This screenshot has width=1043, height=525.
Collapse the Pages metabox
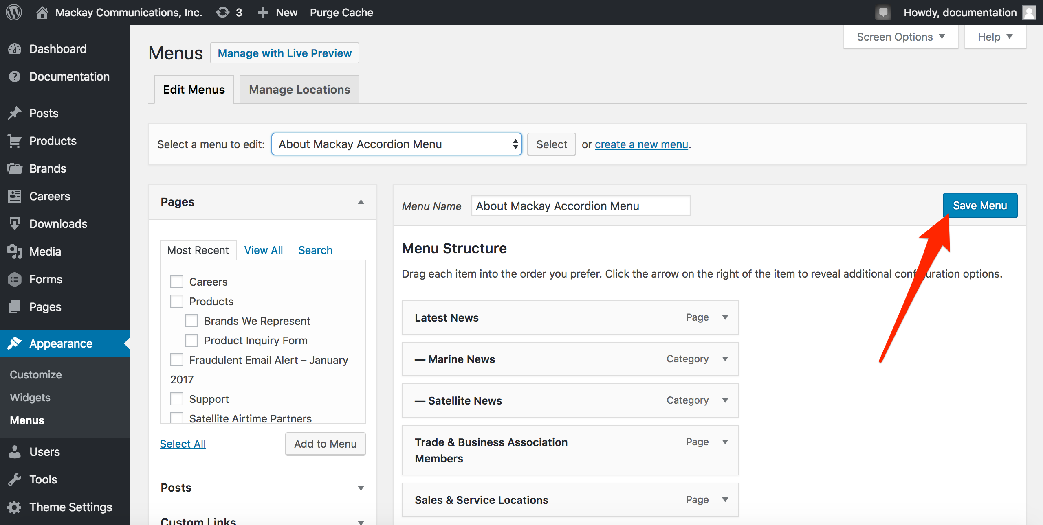click(x=361, y=202)
